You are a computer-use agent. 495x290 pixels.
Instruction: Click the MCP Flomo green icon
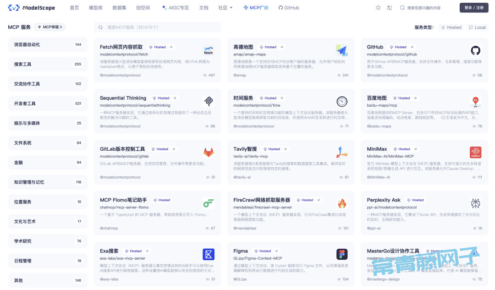209,203
